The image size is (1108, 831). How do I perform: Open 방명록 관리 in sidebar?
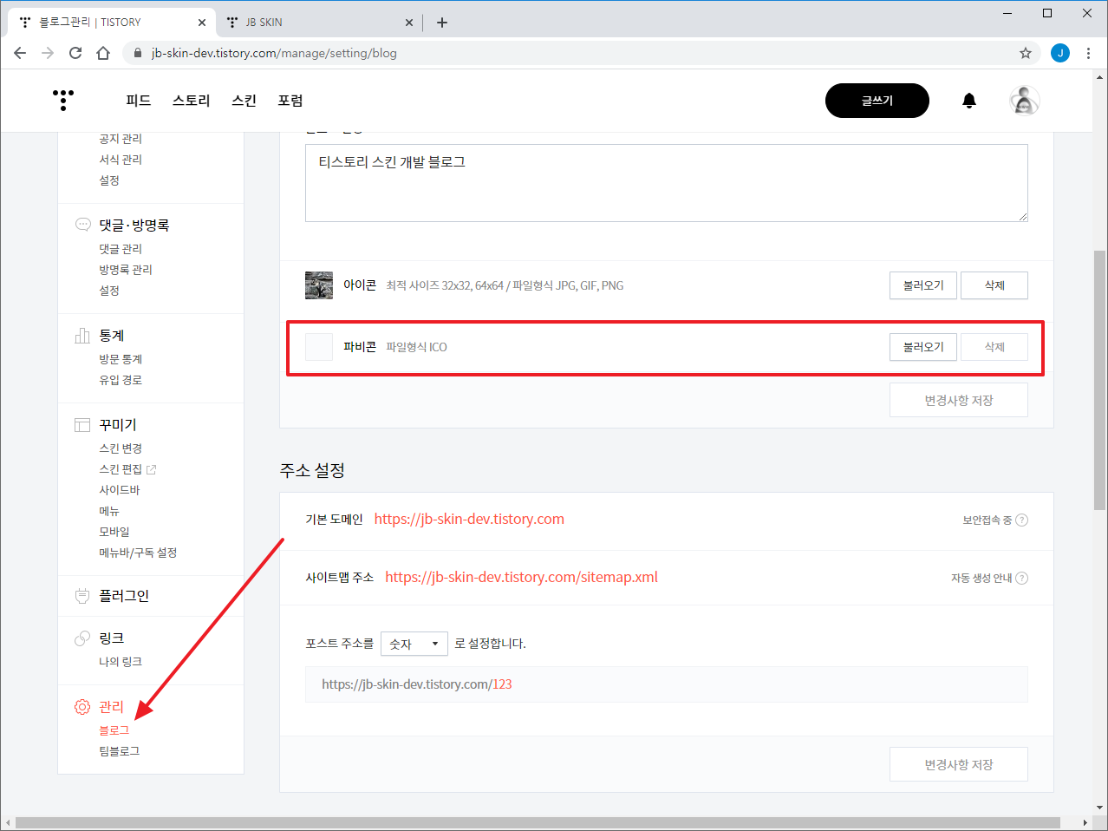tap(126, 270)
